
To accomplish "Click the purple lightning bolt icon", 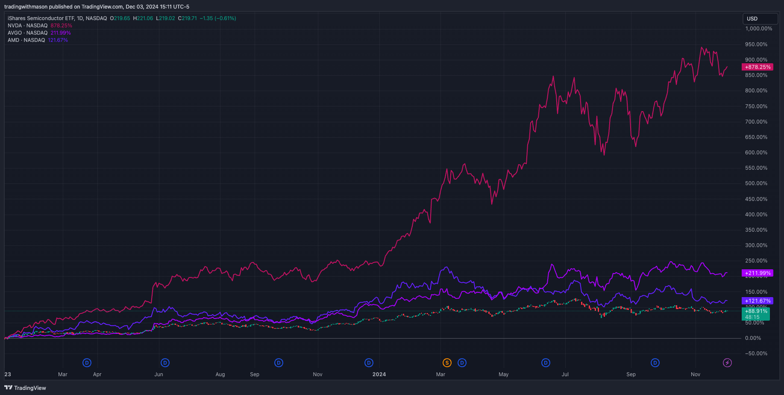I will (x=727, y=363).
